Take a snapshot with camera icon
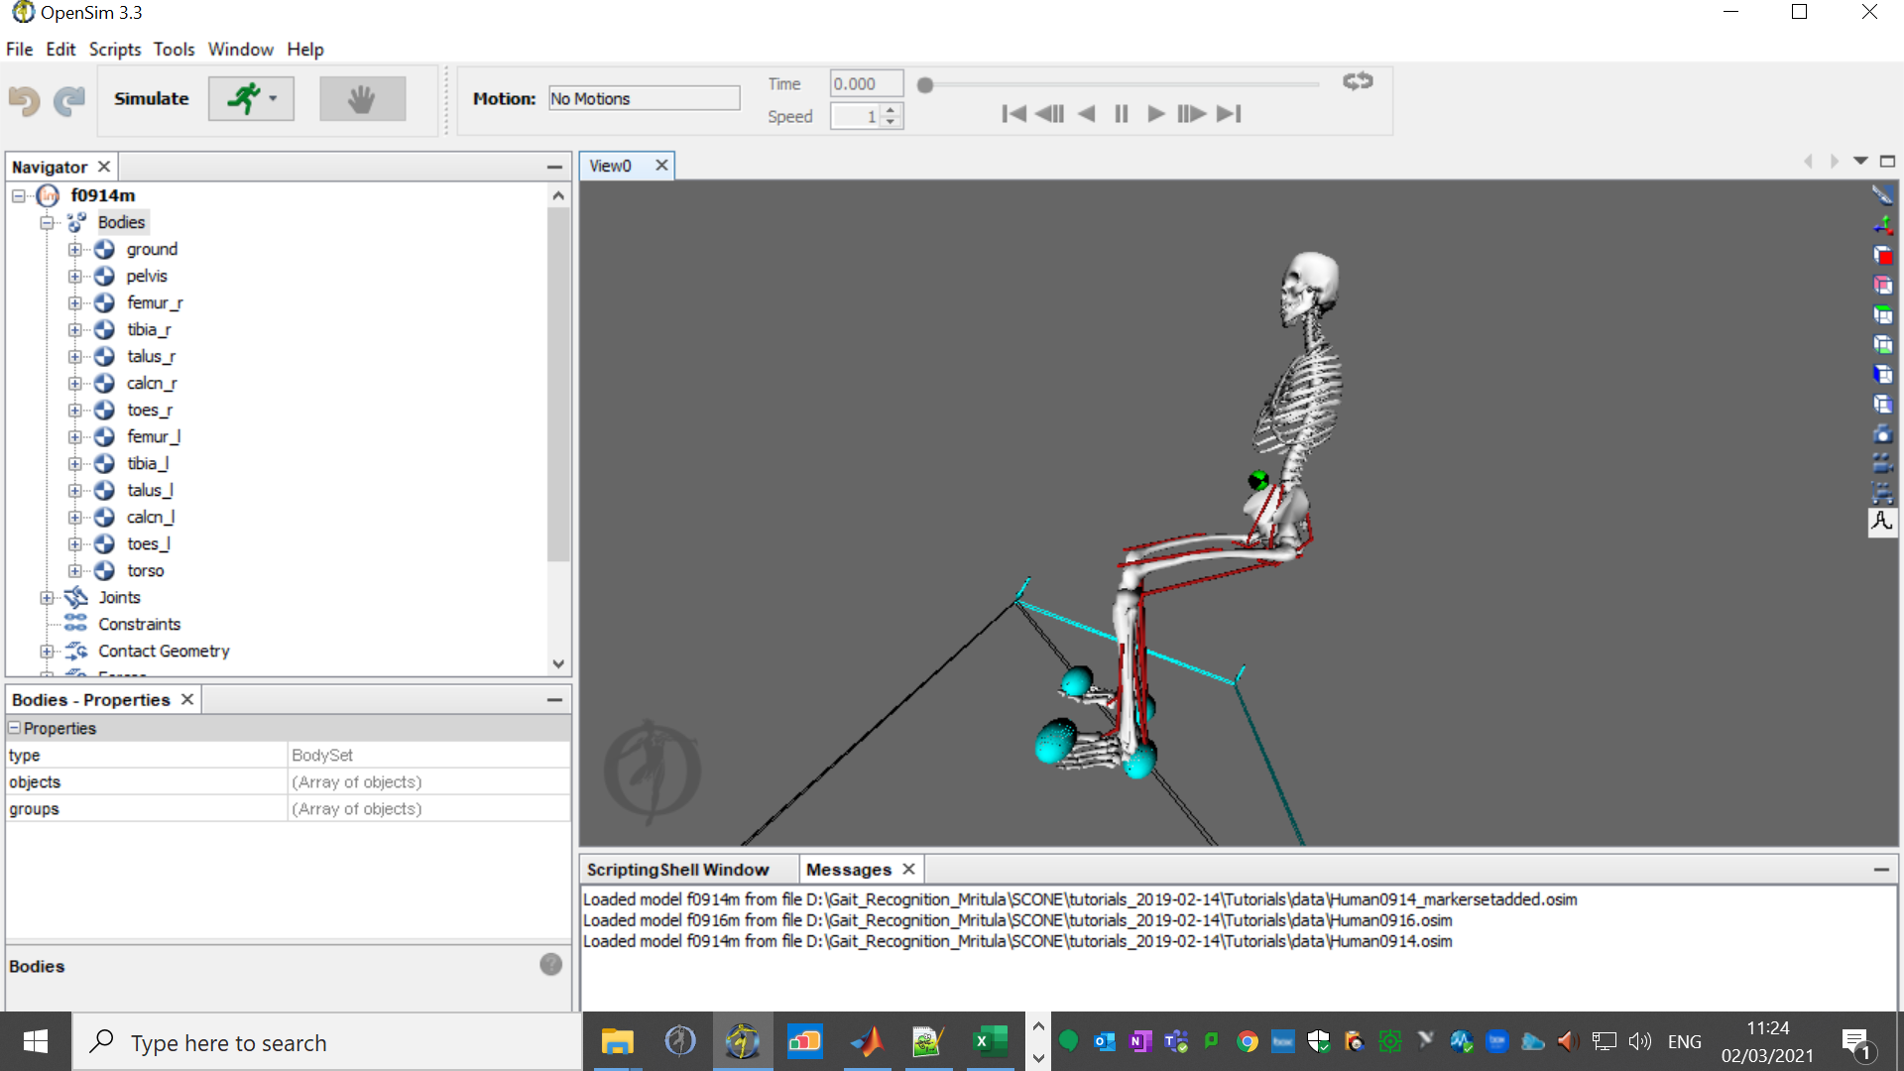 coord(1882,433)
